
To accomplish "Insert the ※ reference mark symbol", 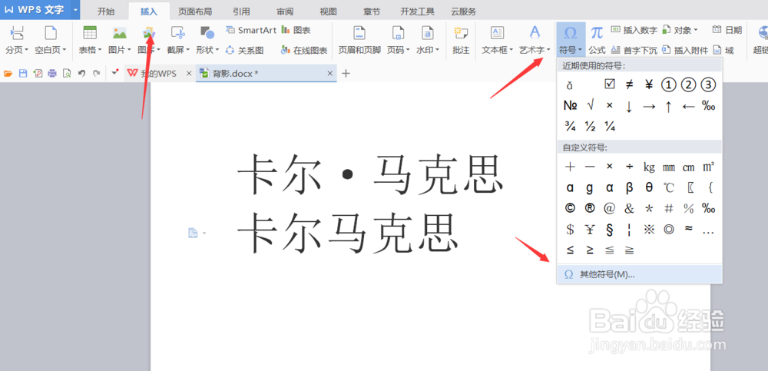I will [x=649, y=229].
